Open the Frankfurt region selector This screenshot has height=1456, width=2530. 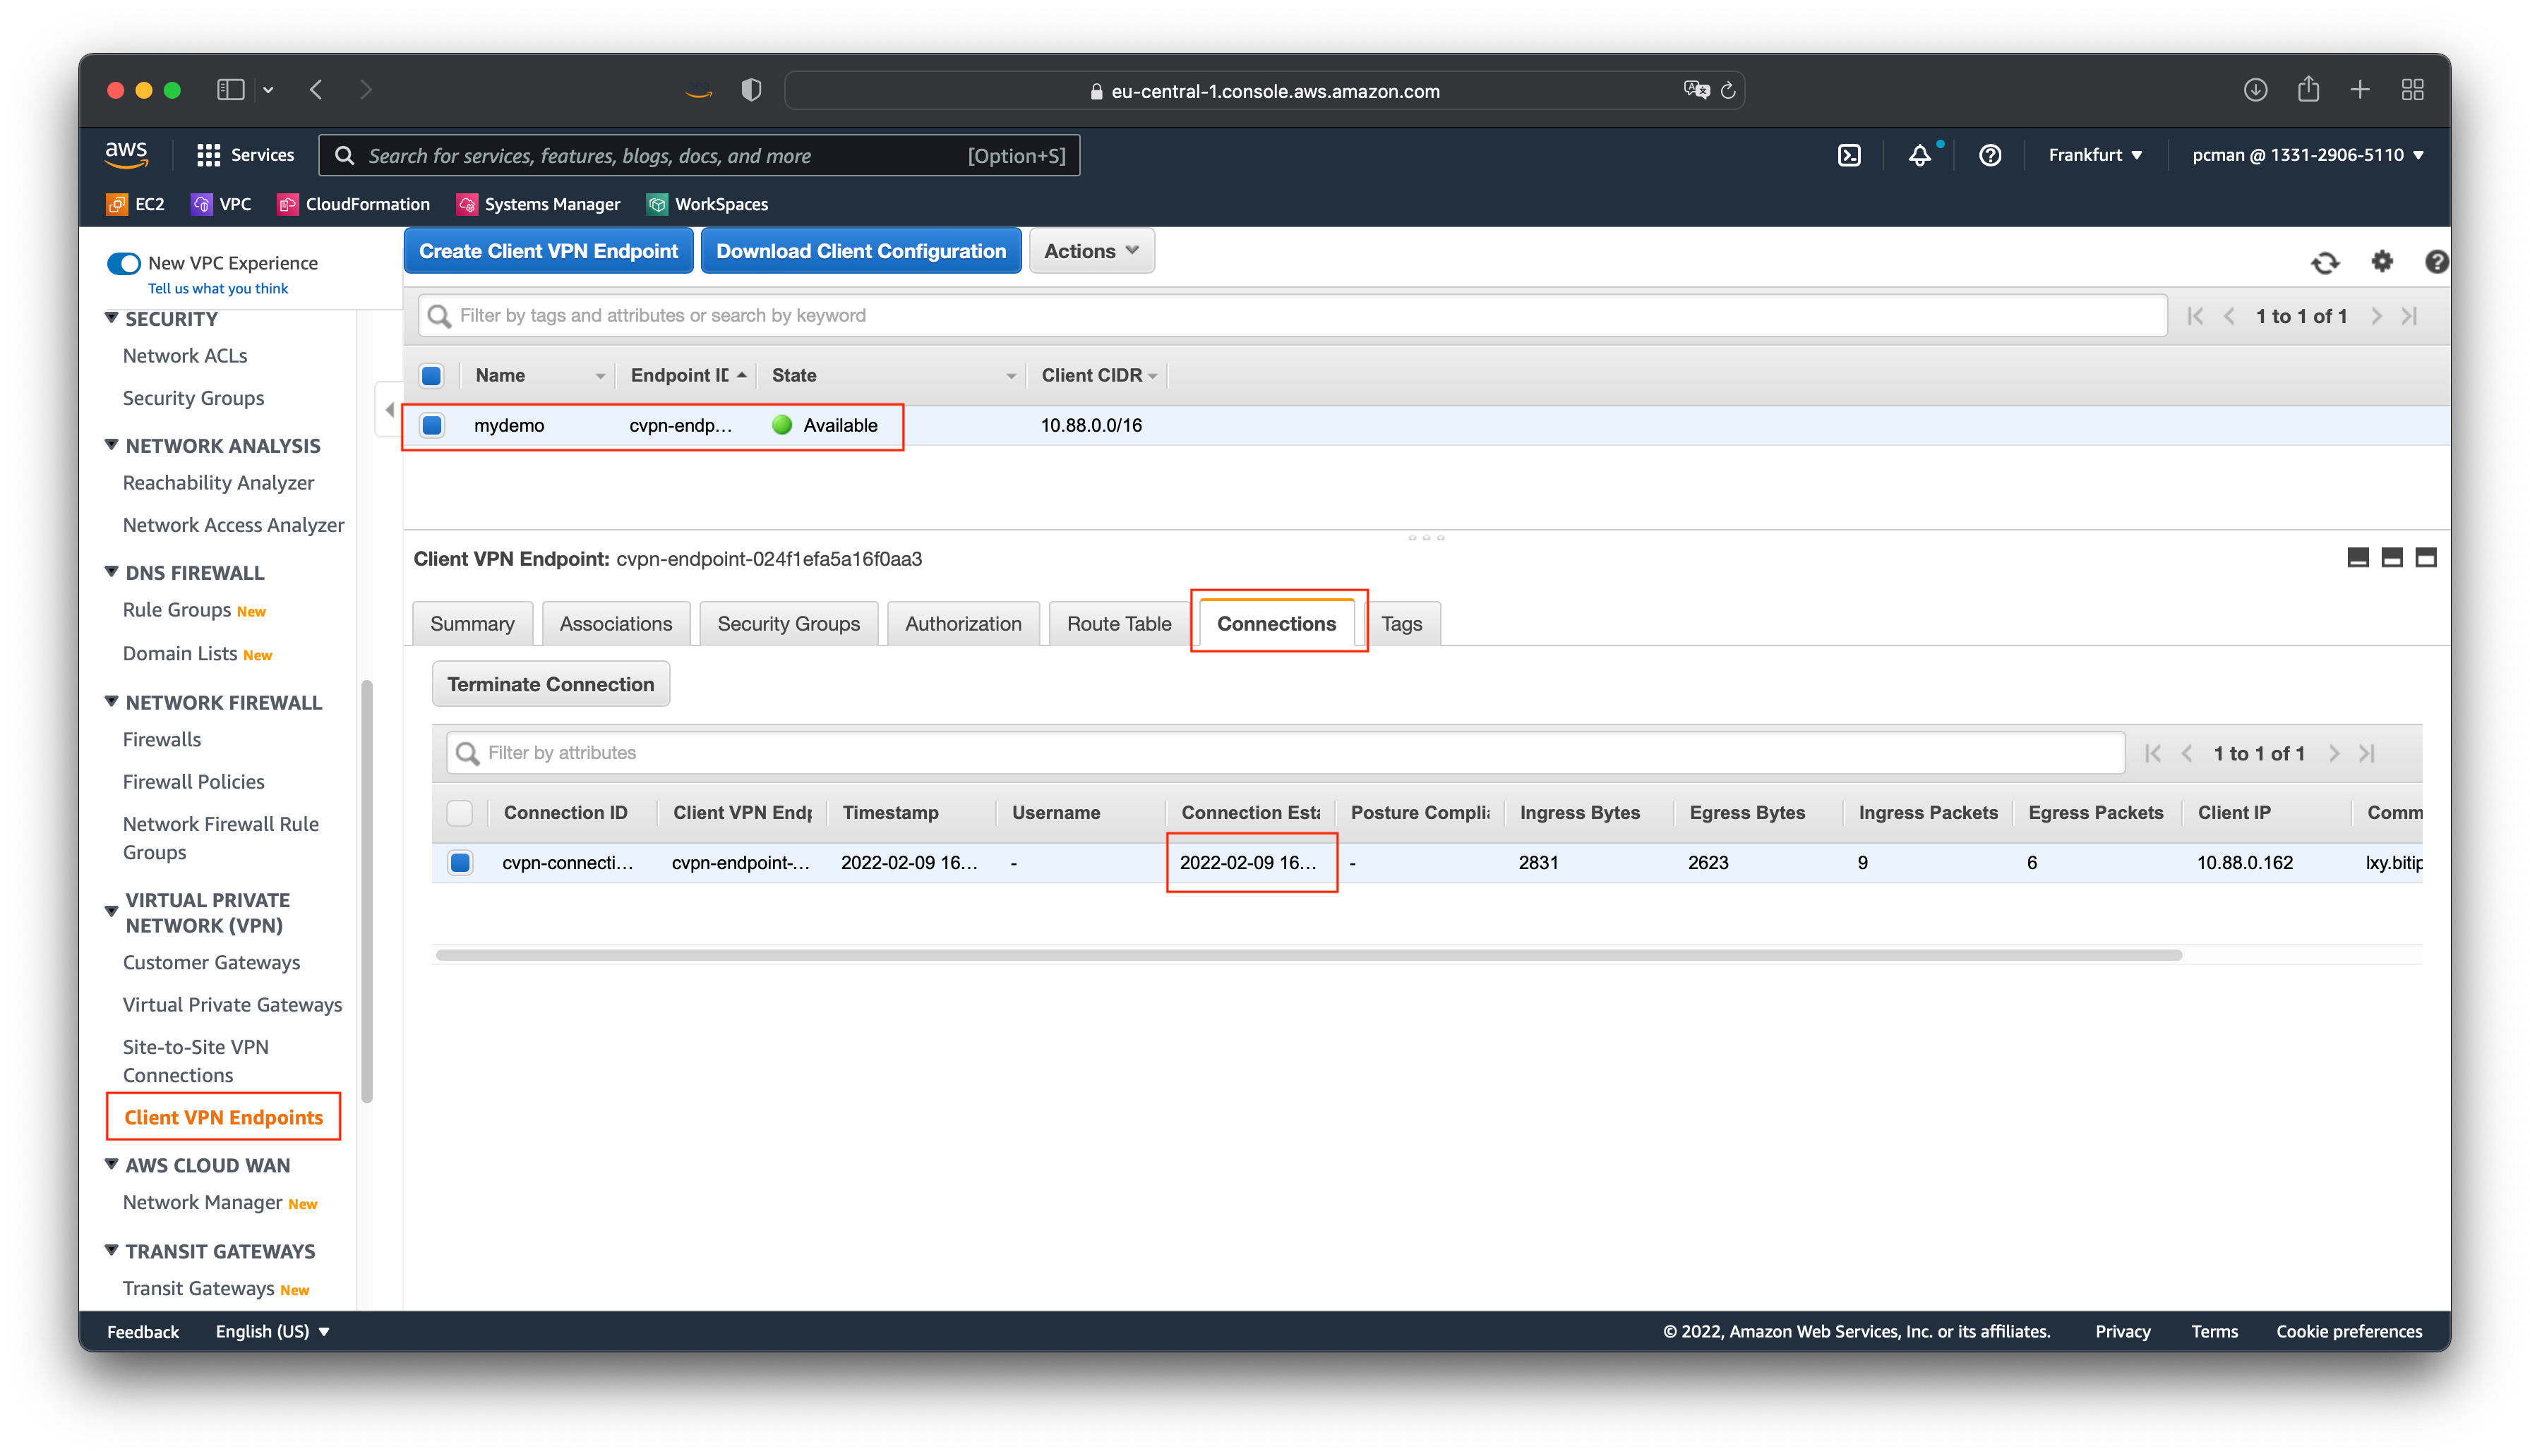2095,155
